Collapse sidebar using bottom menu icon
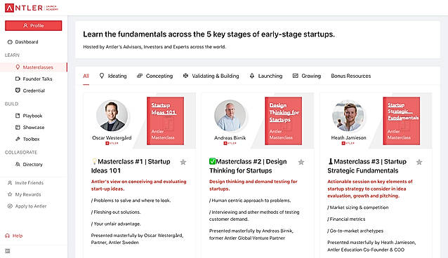This screenshot has height=258, width=448. click(x=8, y=251)
